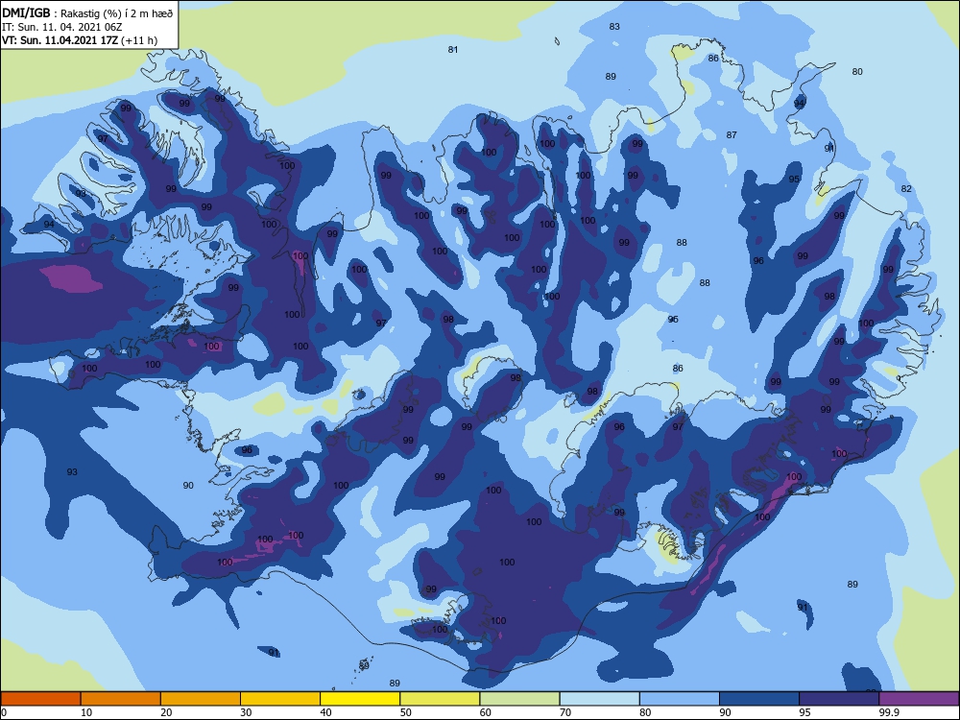Click the '82' humidity value near east coast
The width and height of the screenshot is (960, 720).
coord(906,188)
